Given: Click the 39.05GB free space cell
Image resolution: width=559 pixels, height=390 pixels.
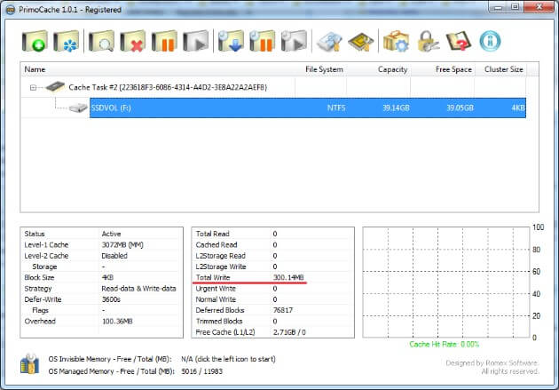Looking at the screenshot, I should [460, 107].
